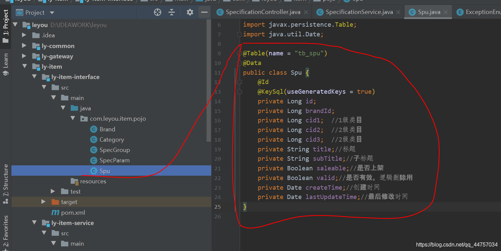Click the lastUpdateTime field name
The image size is (501, 251).
331,197
